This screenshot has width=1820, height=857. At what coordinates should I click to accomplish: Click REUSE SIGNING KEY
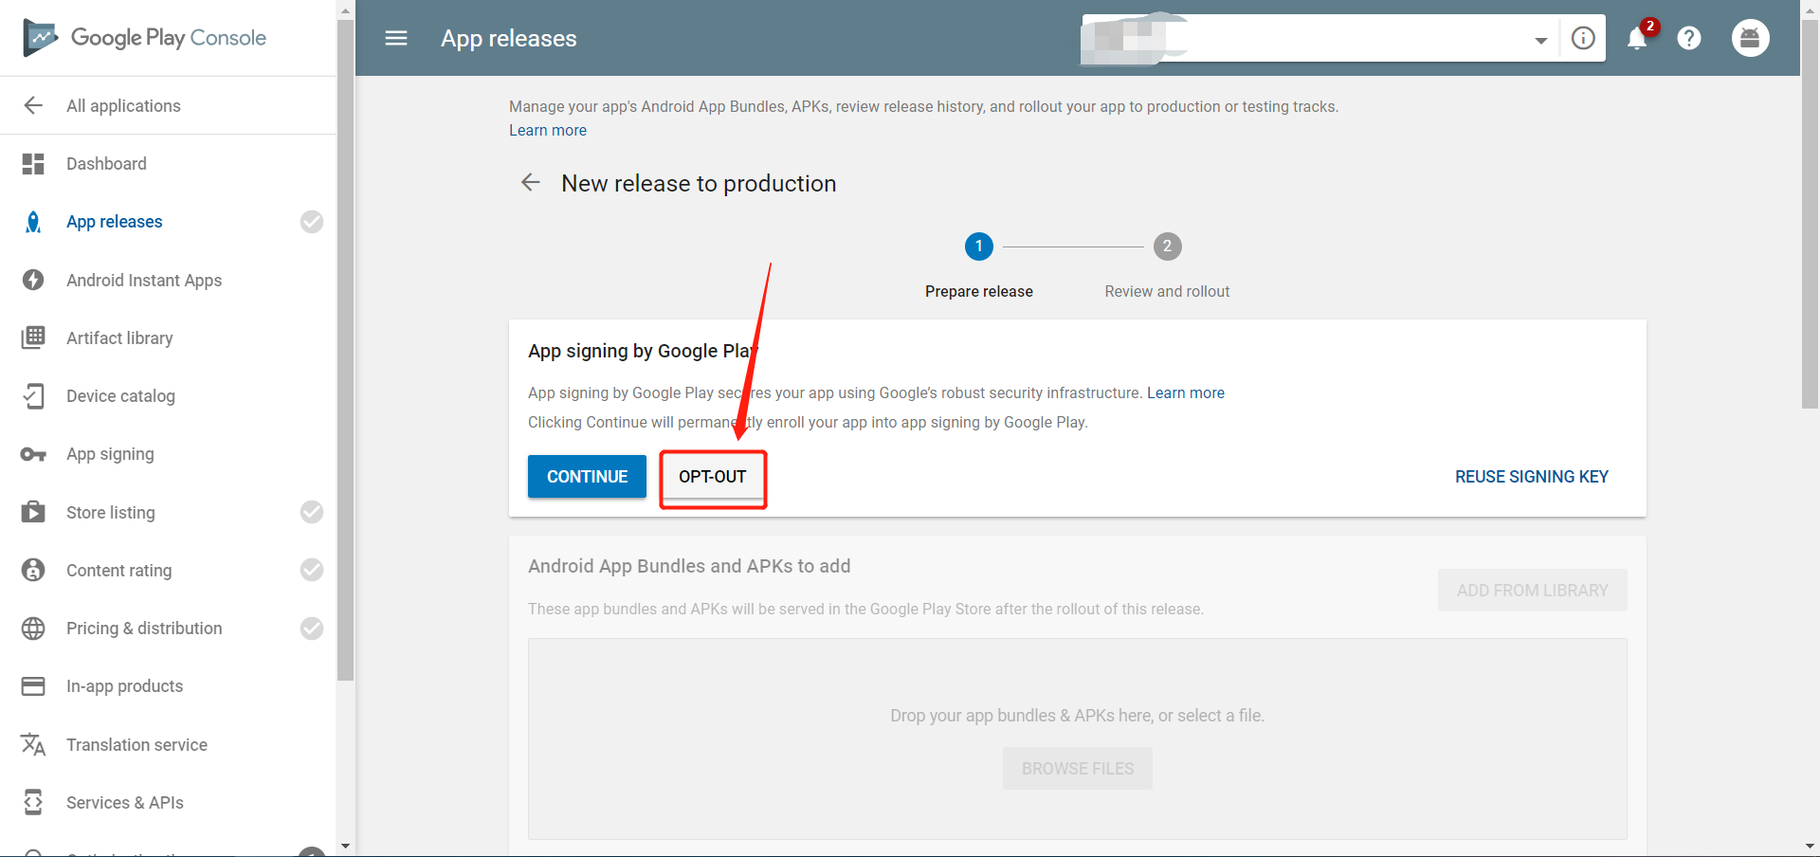pos(1532,476)
